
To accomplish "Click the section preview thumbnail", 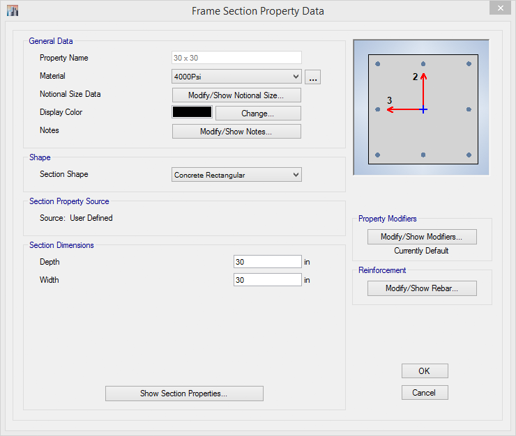I will tap(421, 107).
